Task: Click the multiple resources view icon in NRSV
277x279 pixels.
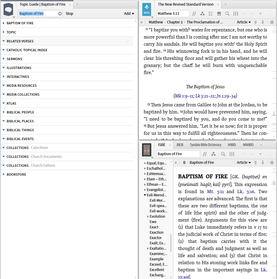Action: point(219,14)
